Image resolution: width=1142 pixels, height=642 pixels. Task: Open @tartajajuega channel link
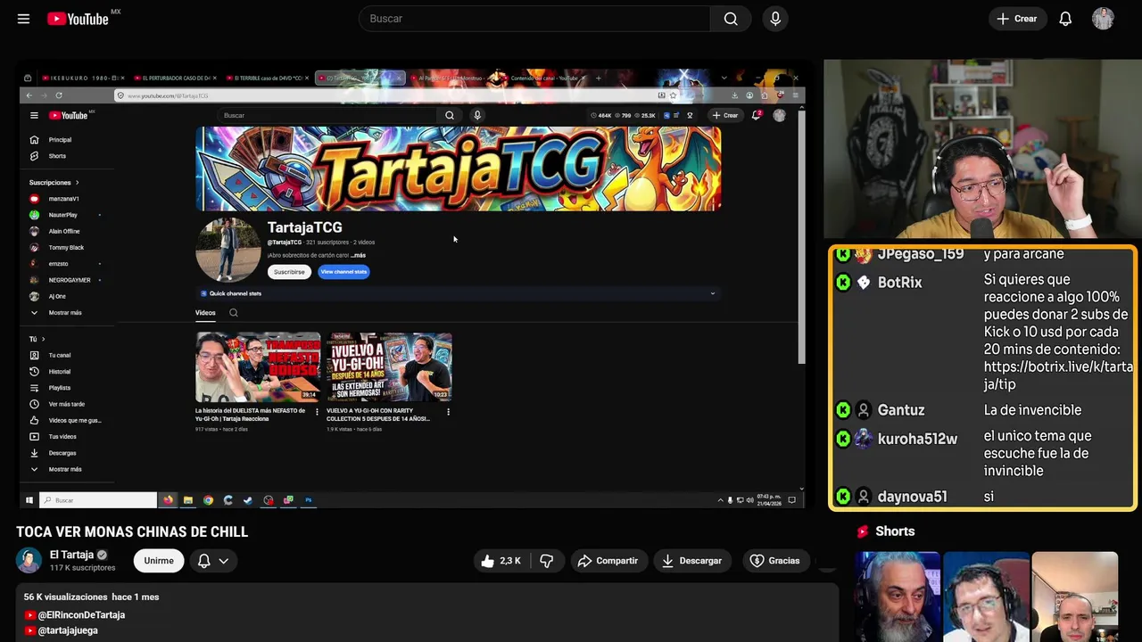tap(68, 630)
